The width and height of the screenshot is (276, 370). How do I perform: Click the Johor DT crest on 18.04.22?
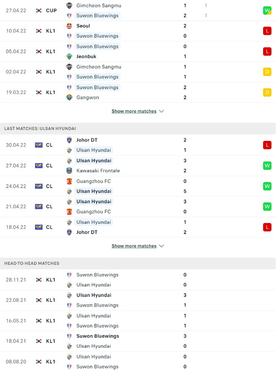click(69, 232)
